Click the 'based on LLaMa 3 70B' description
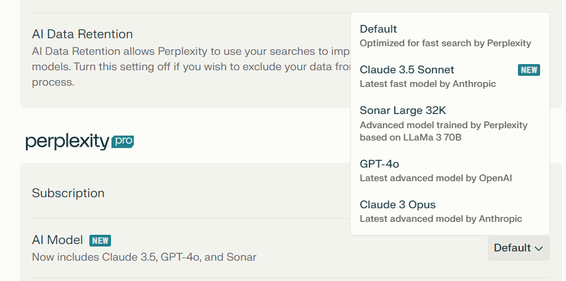Screen dimensions: 566x281 (411, 137)
